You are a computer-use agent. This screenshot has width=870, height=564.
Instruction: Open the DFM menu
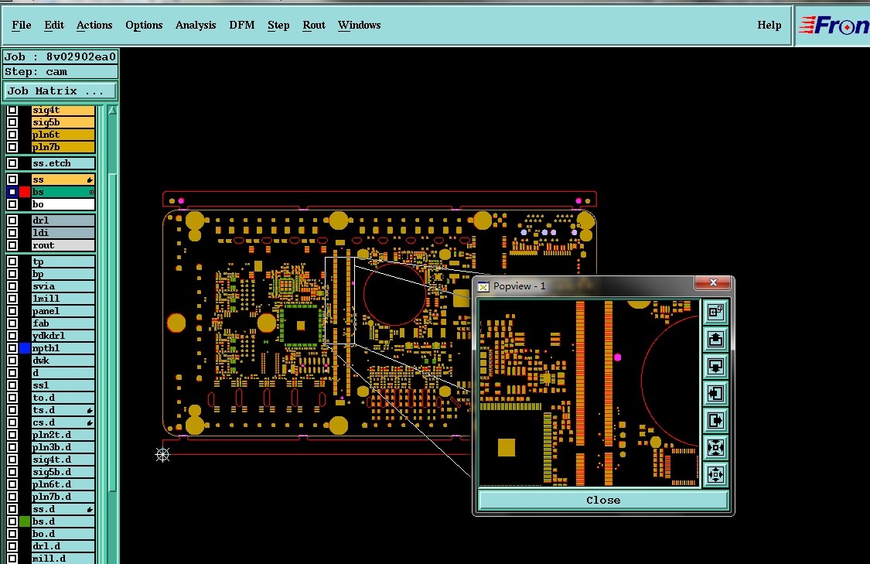click(242, 25)
